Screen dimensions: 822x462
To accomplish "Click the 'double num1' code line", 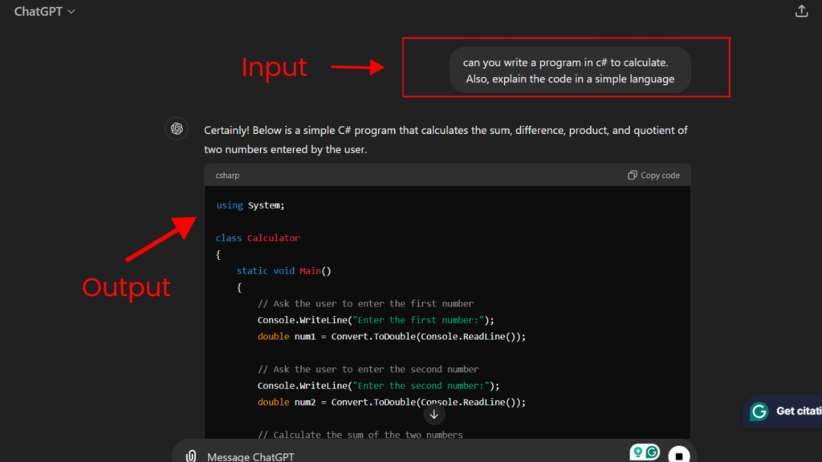I will [x=392, y=336].
